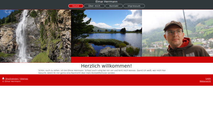
Task: Click the welcome paragraph starting 'Schön, euch zu sehen'
Action: (x=102, y=72)
